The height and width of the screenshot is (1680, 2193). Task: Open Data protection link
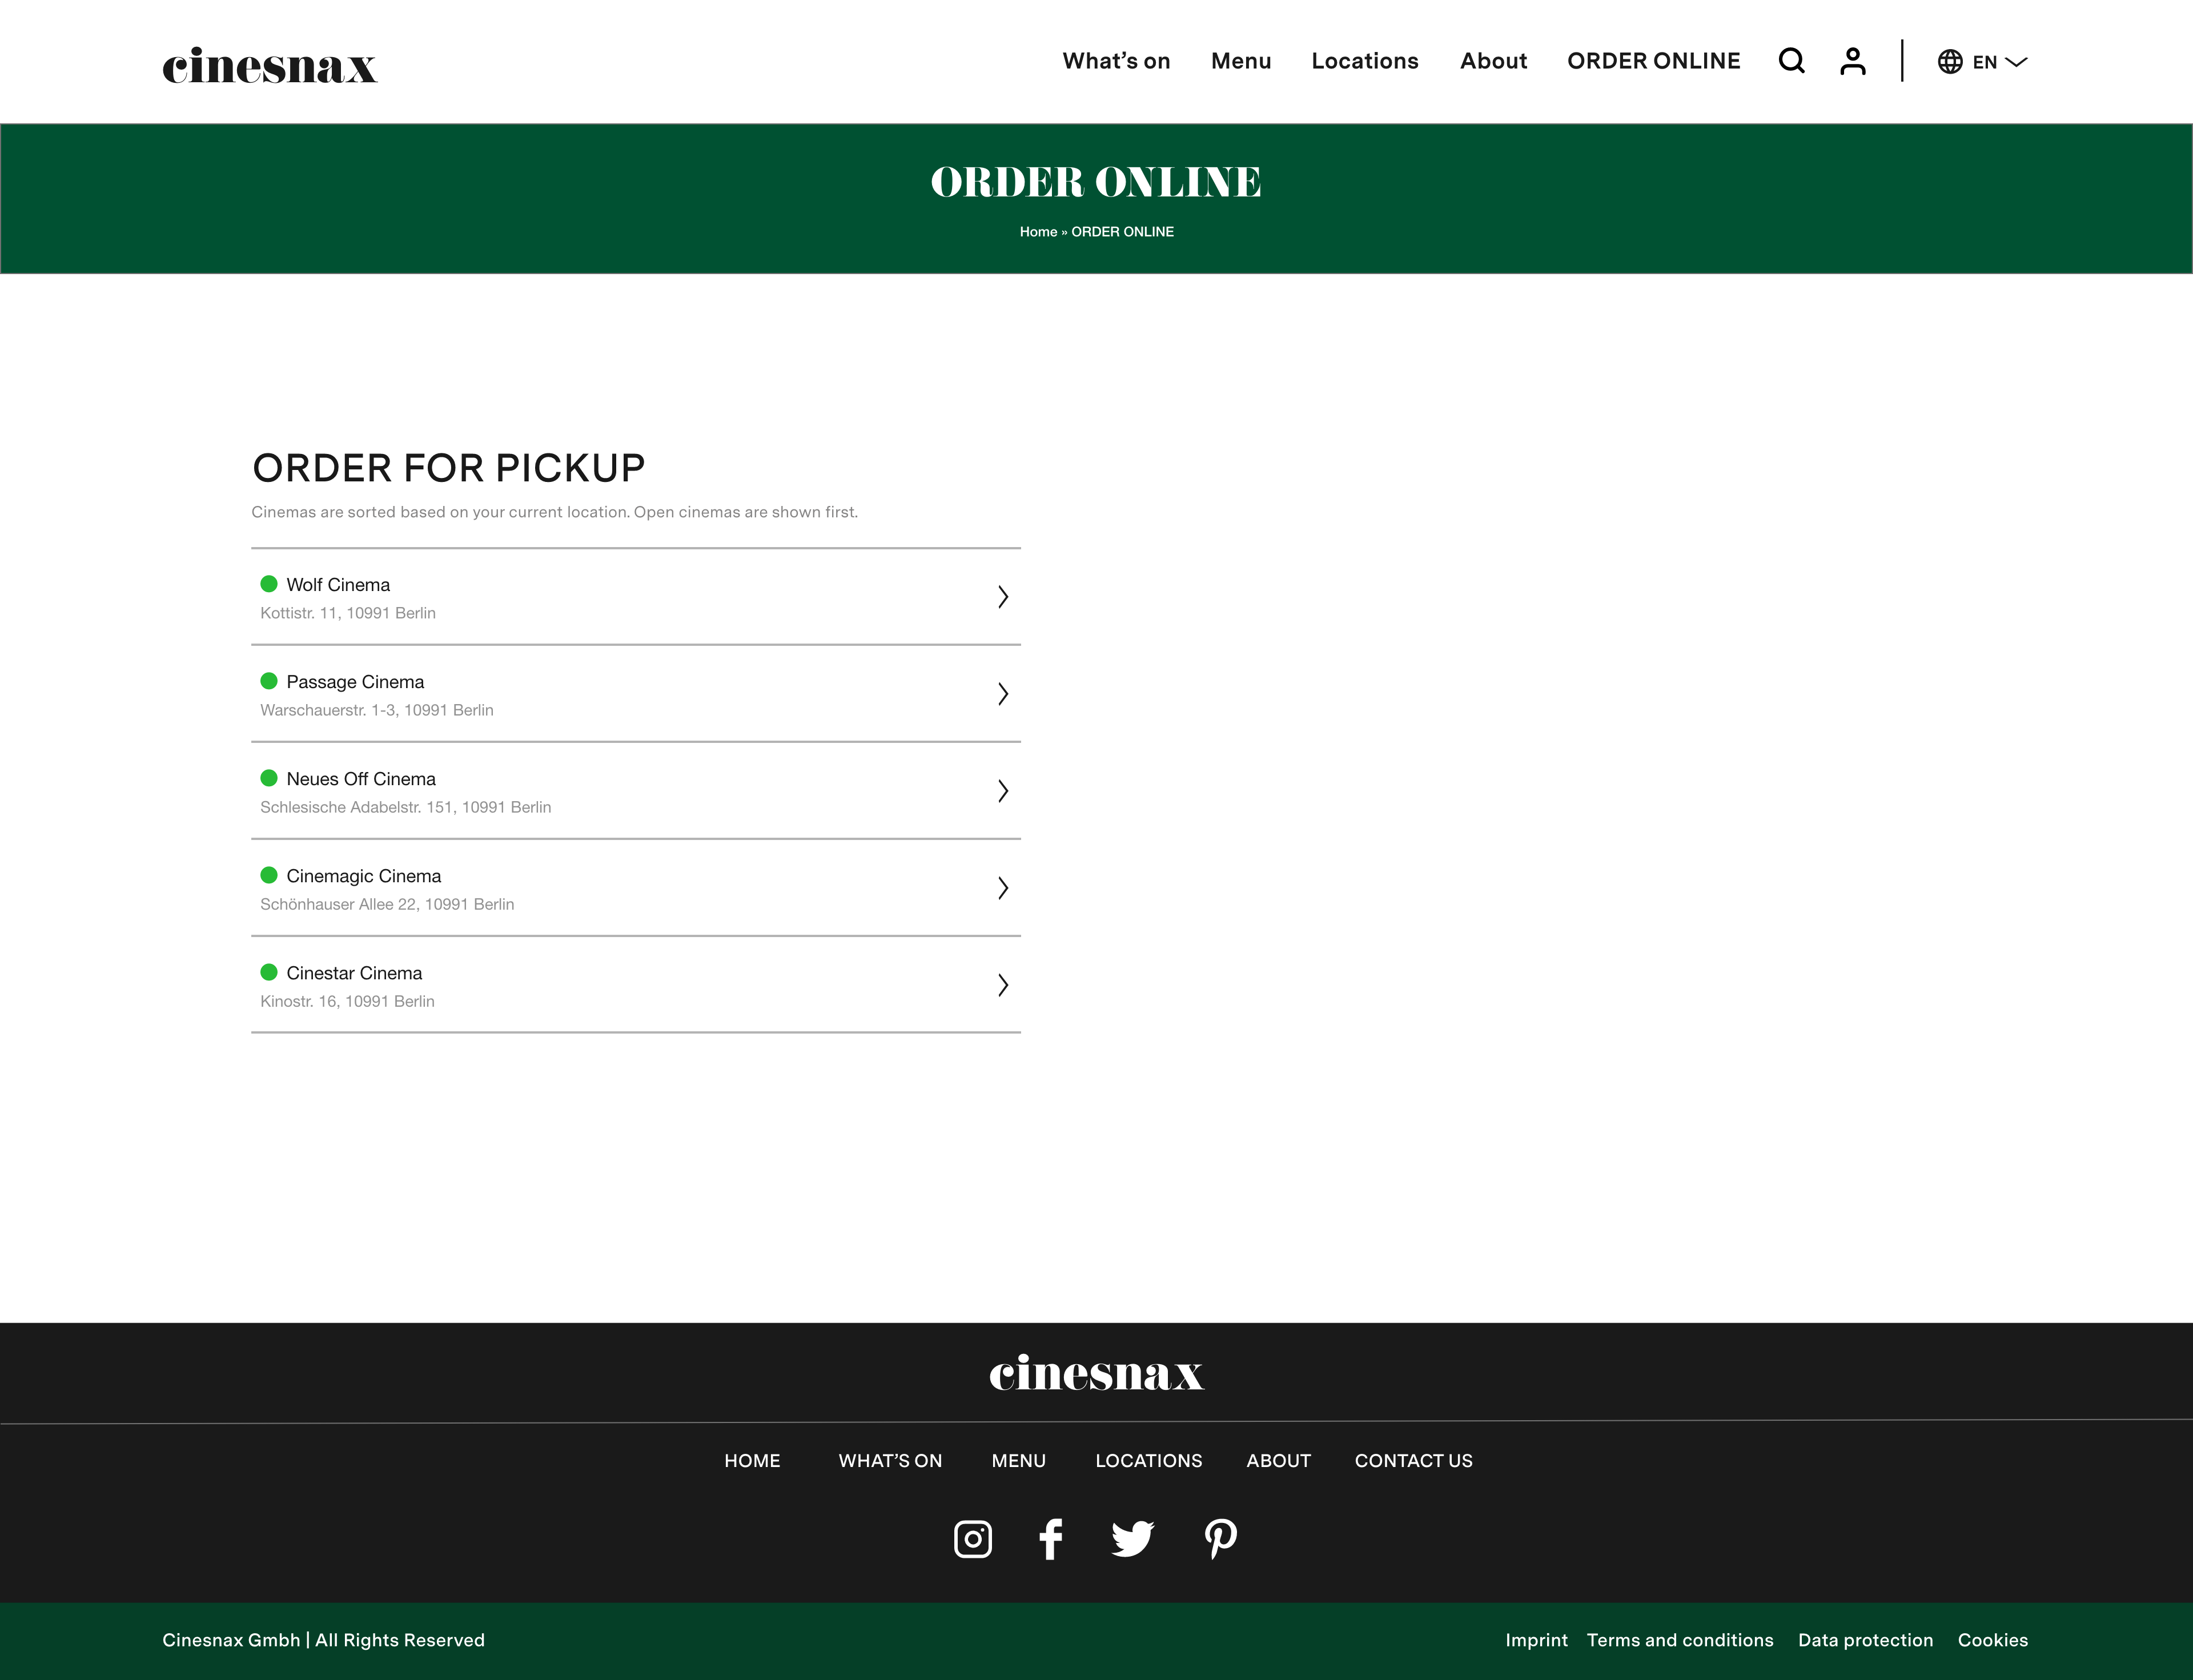pyautogui.click(x=1865, y=1640)
